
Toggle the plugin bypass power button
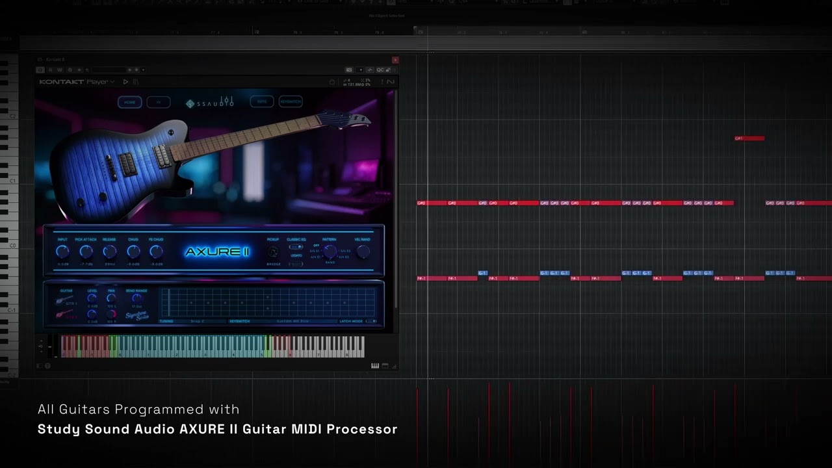pos(40,70)
